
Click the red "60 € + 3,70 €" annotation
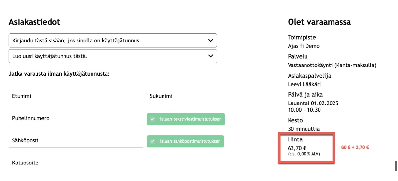click(x=355, y=147)
